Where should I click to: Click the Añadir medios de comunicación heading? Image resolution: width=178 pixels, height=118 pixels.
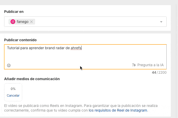click(x=32, y=79)
